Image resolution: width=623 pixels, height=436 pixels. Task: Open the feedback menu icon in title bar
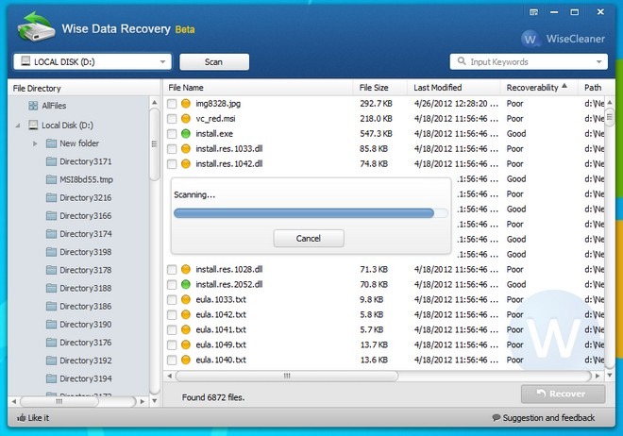click(x=533, y=12)
